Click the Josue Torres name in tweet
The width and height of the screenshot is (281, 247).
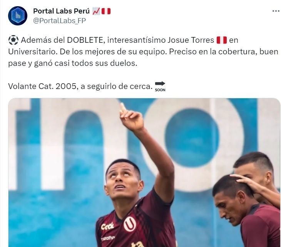pyautogui.click(x=191, y=40)
